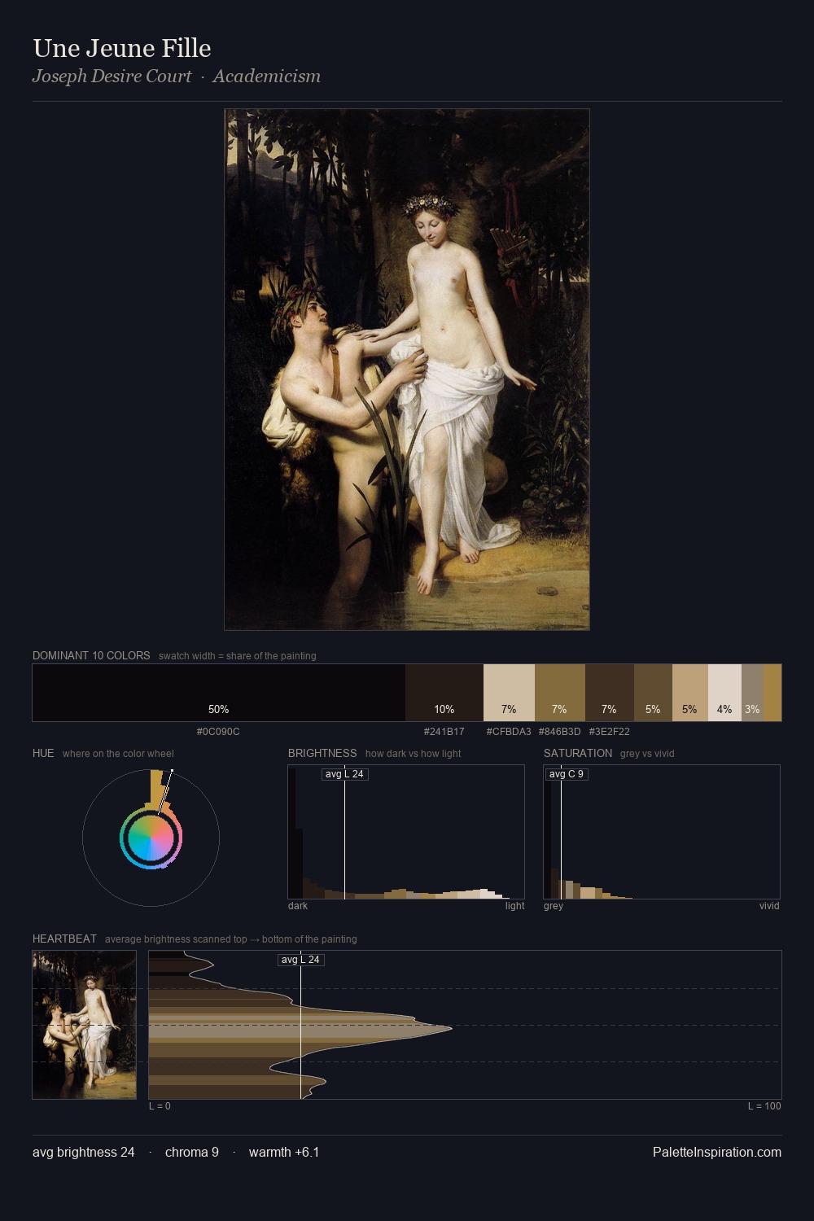This screenshot has width=814, height=1221.
Task: Click the BRIGHTNESS section heading
Action: (322, 753)
